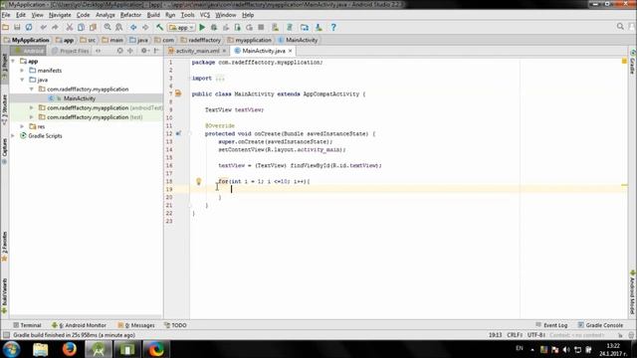Click the Find magnifier icon
This screenshot has height=358, width=637.
(107, 27)
